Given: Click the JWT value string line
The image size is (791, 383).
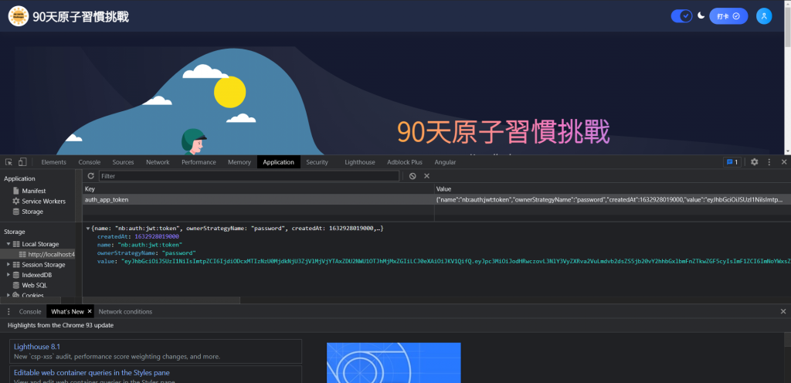Looking at the screenshot, I should 444,261.
